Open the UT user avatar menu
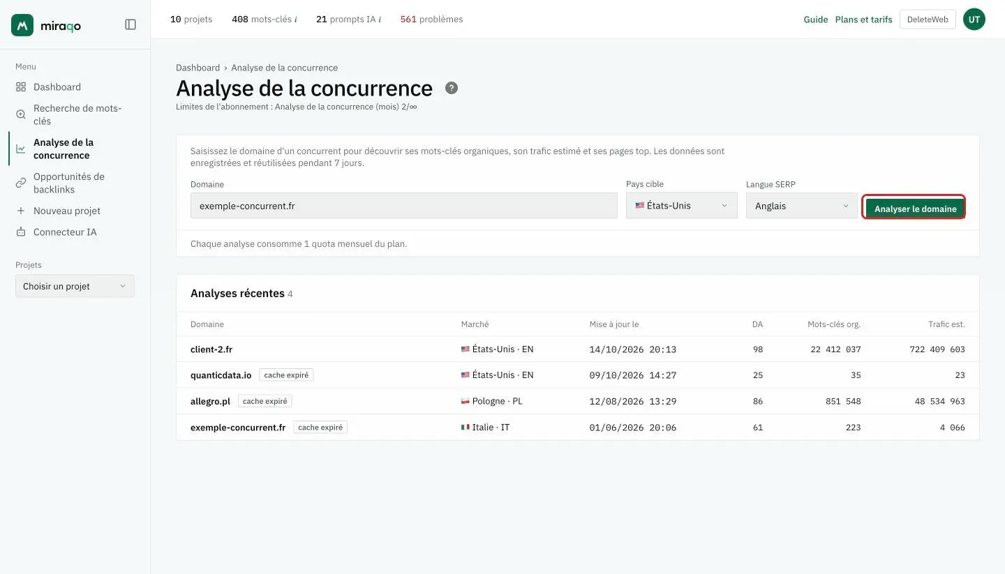 (974, 20)
